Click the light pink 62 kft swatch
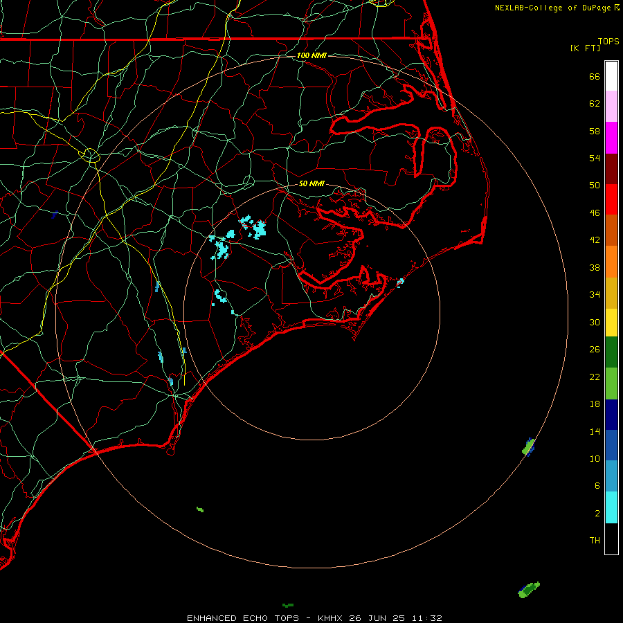Viewport: 623px width, 623px height. [611, 107]
